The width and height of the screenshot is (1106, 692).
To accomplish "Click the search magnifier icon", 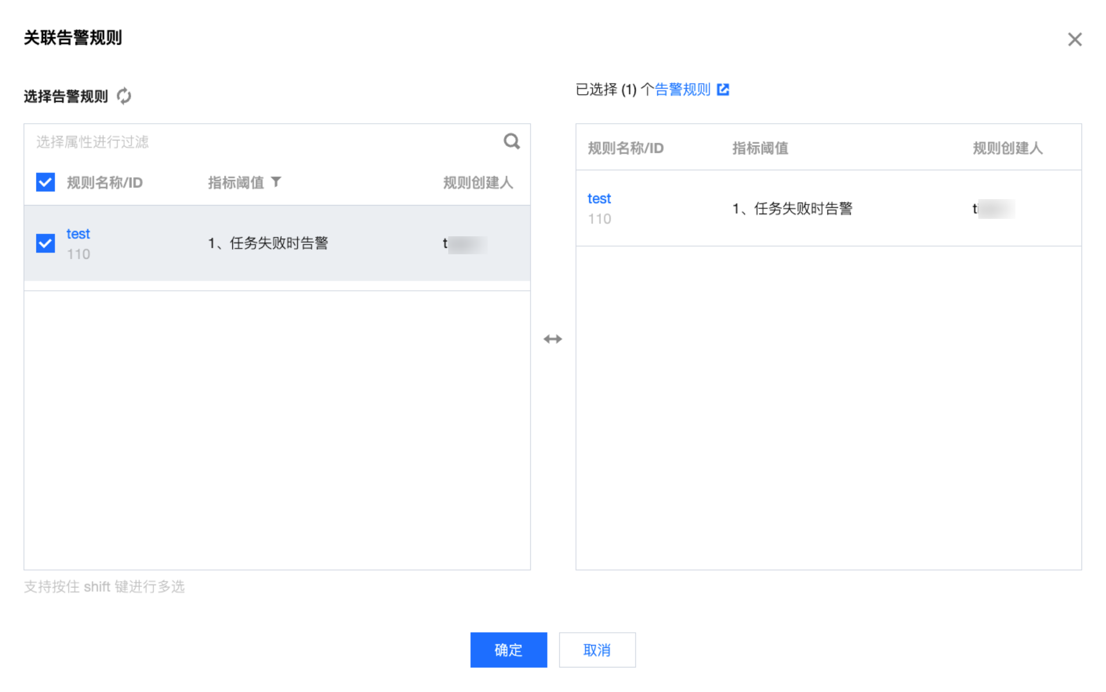I will point(511,141).
